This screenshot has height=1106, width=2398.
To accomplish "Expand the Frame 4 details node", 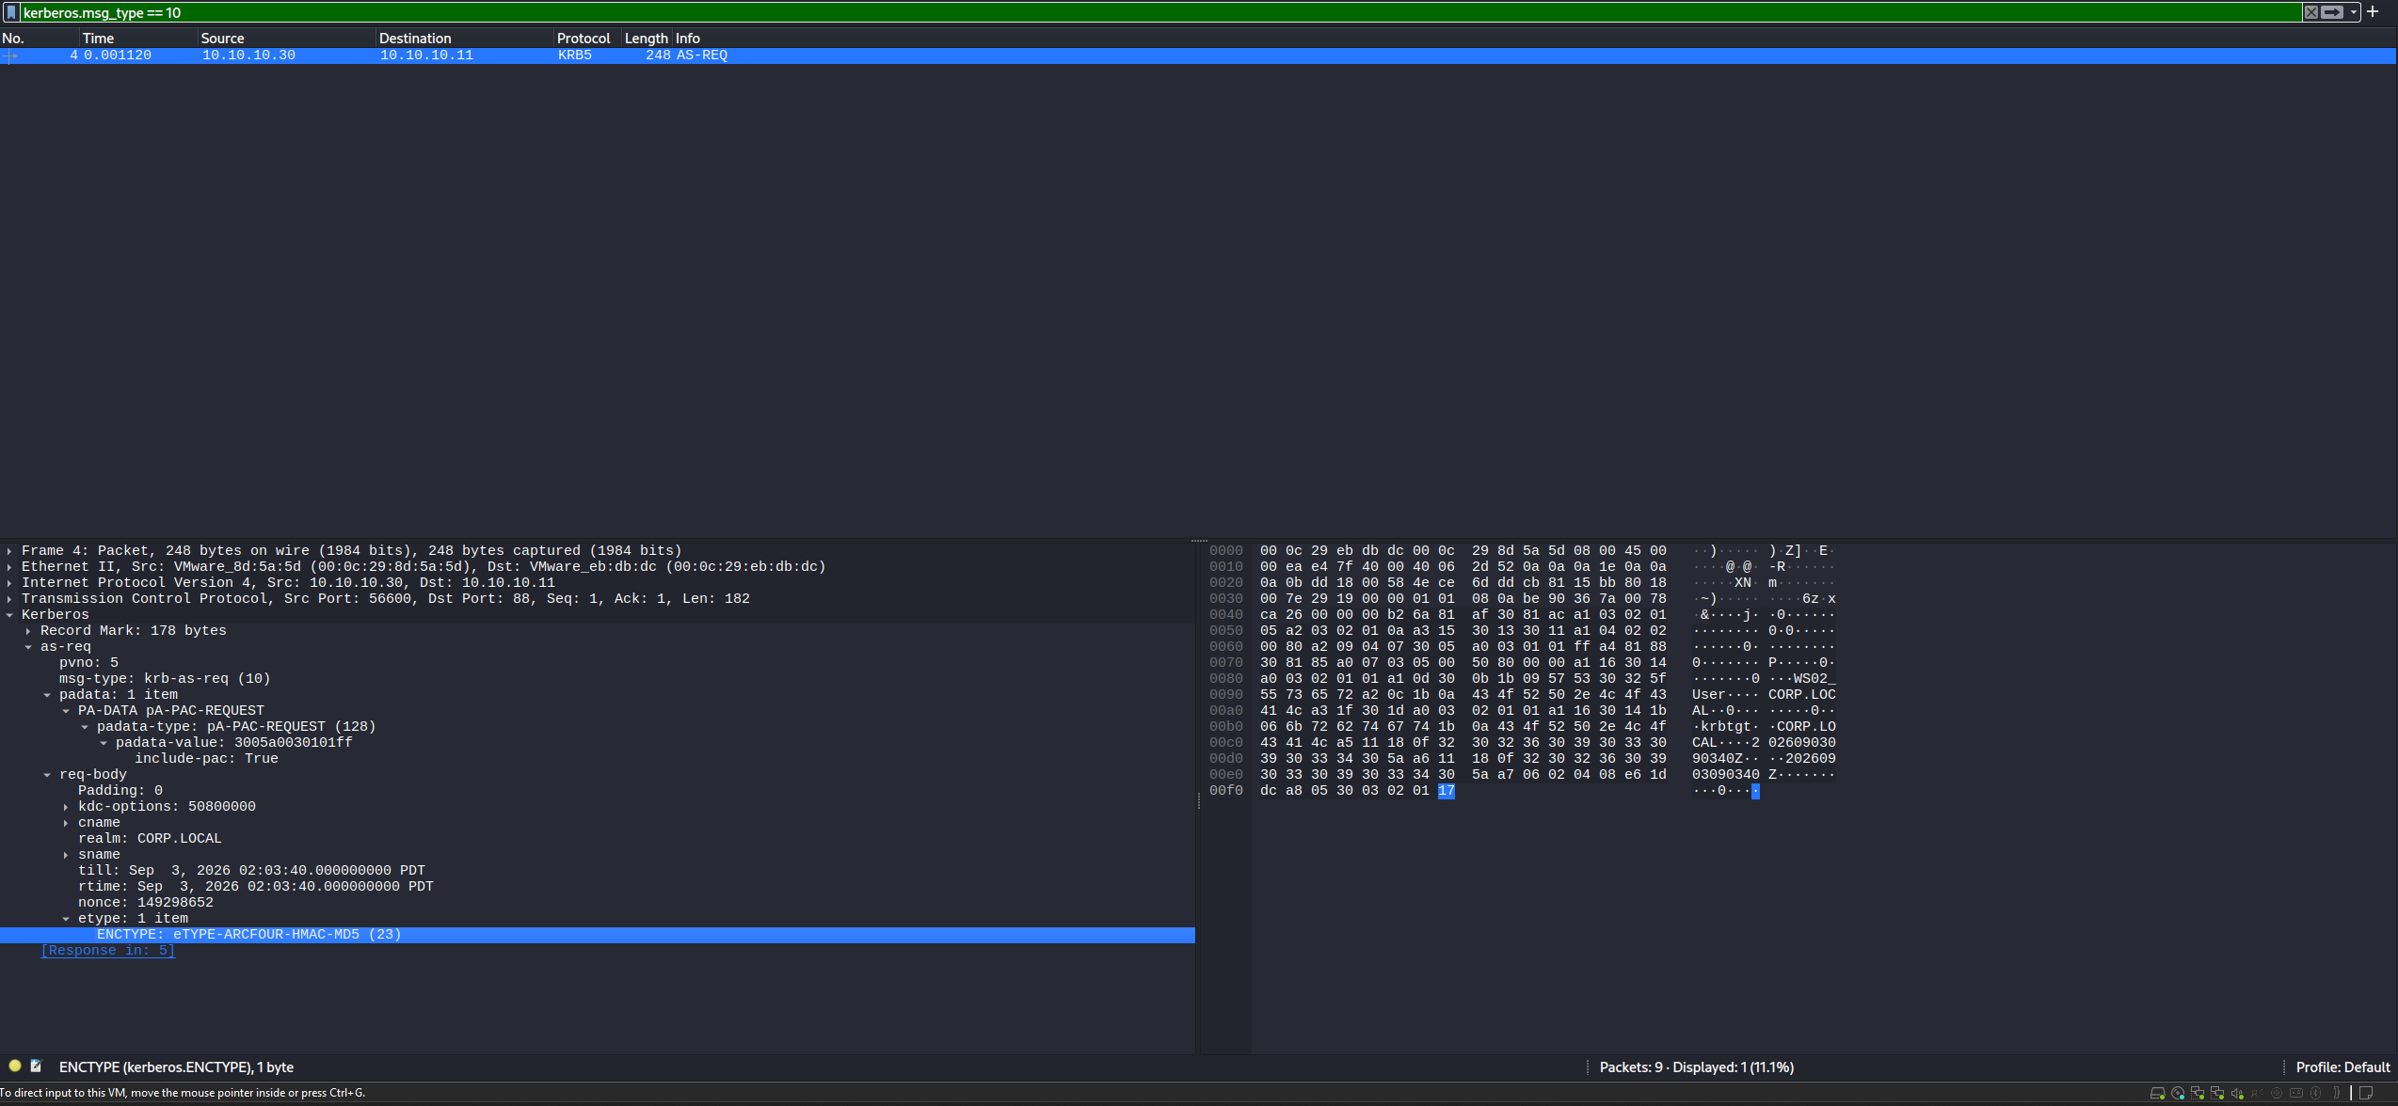I will click(9, 551).
